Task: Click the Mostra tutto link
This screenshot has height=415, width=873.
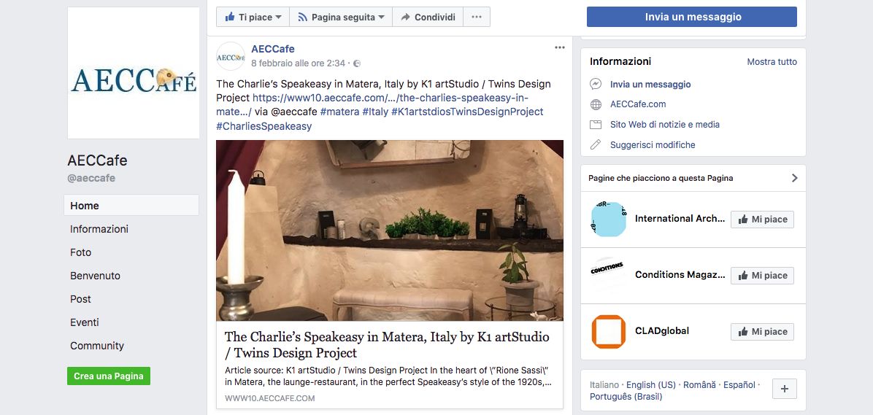Action: click(x=772, y=62)
